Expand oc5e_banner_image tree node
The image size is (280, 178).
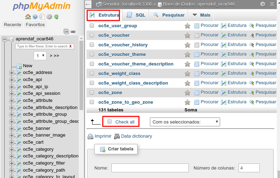(12, 136)
